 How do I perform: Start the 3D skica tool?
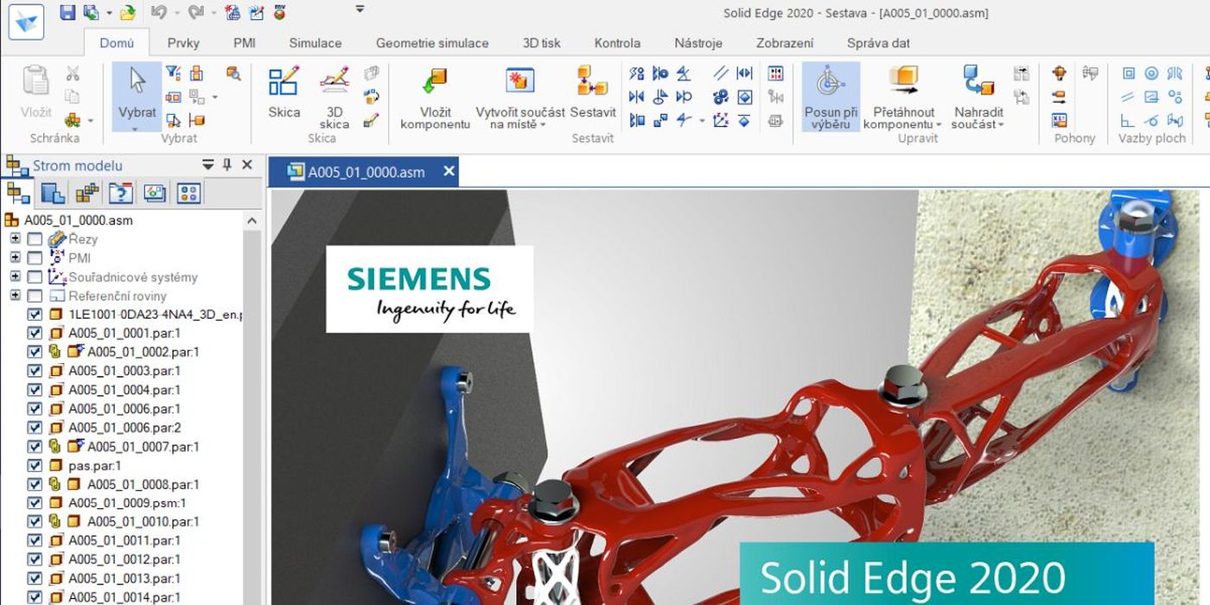(x=334, y=97)
